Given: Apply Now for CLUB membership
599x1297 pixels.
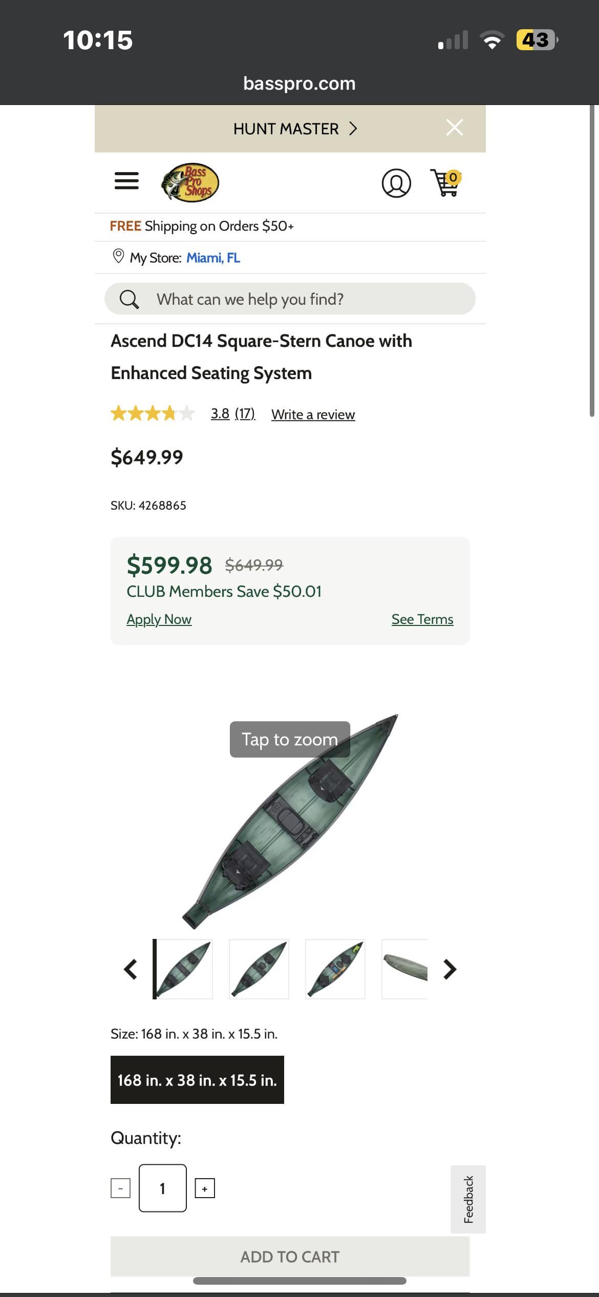Looking at the screenshot, I should coord(159,619).
